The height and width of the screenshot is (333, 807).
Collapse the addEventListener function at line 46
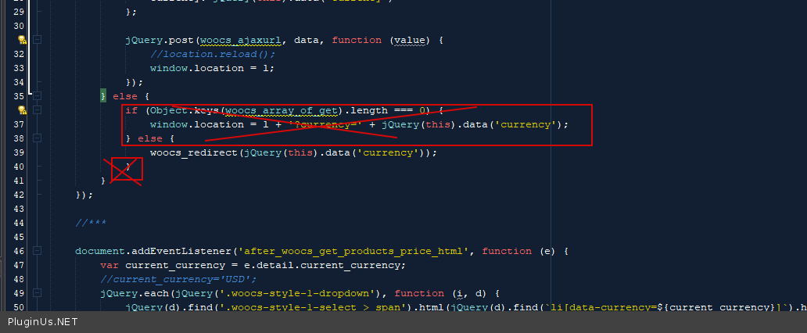[x=37, y=251]
